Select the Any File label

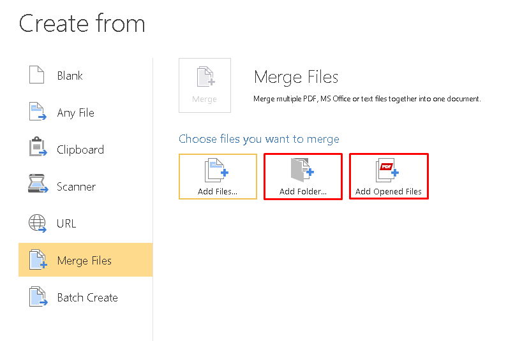(x=75, y=113)
